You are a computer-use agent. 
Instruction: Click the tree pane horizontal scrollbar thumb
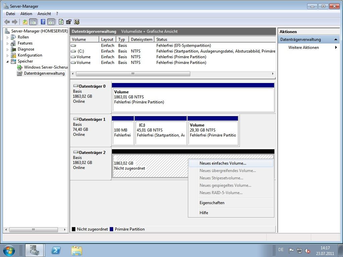point(33,230)
